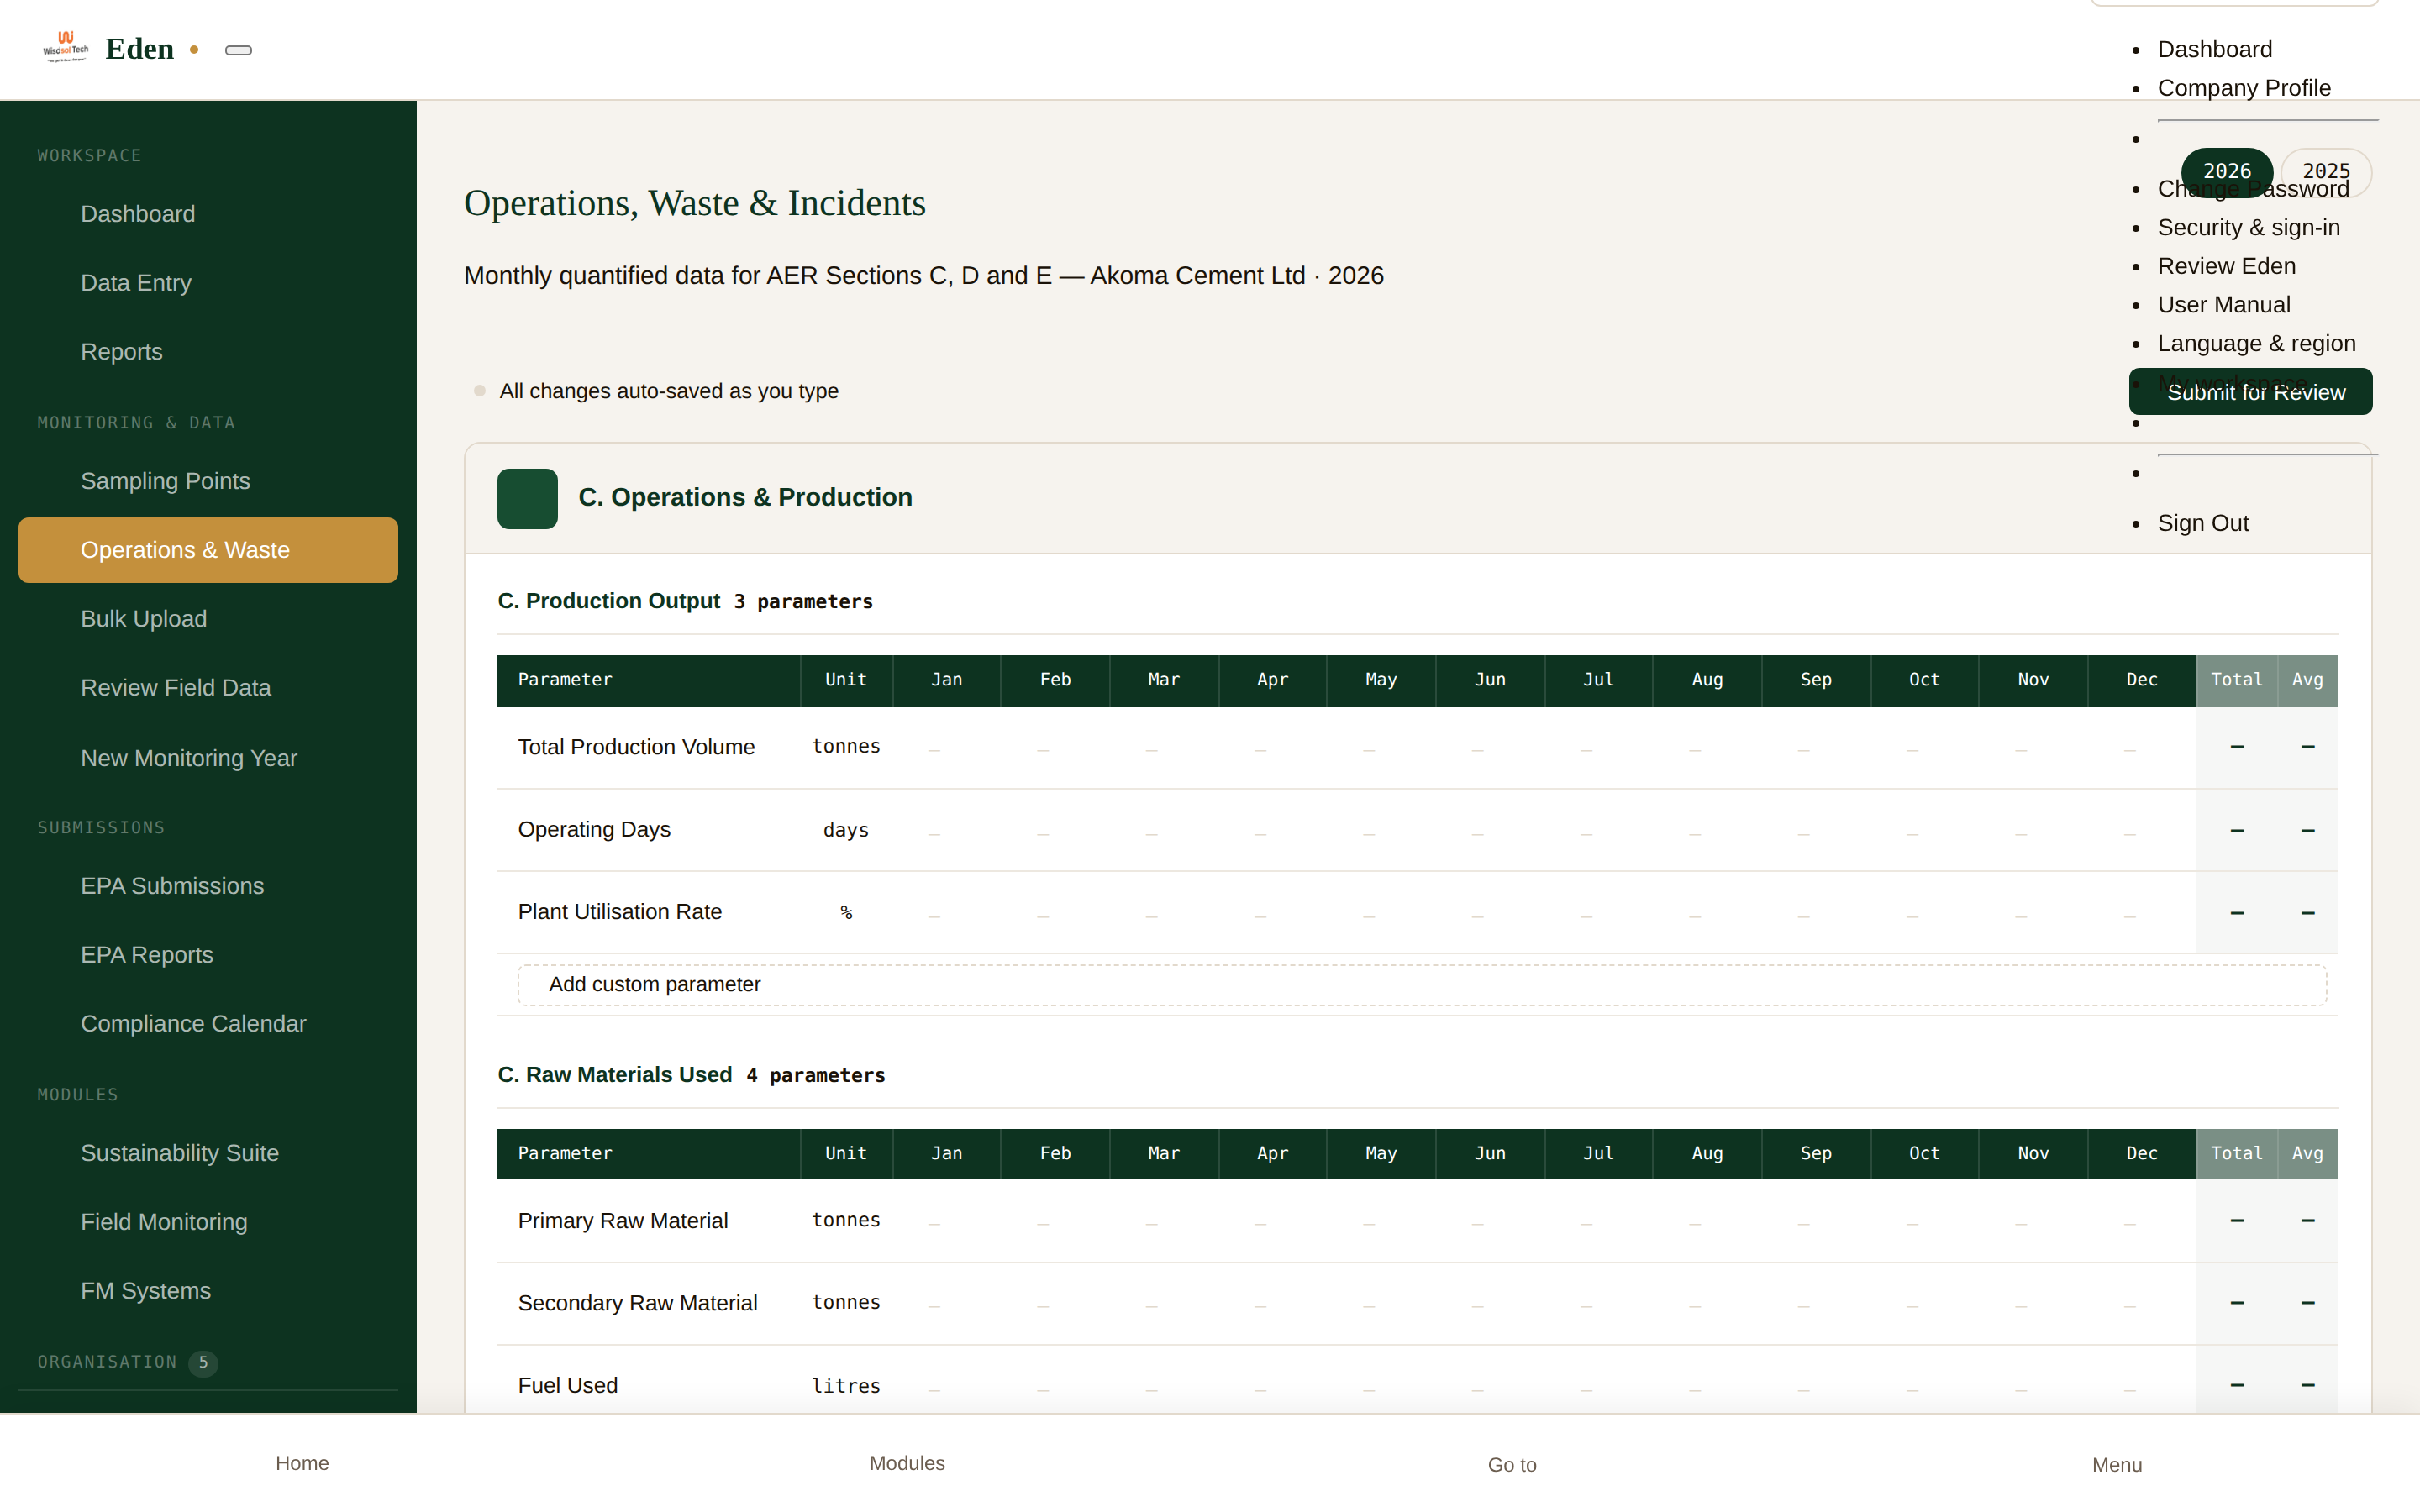Screen dimensions: 2420x1512
Task: Open Dashboard in the left sidebar
Action: point(208,214)
